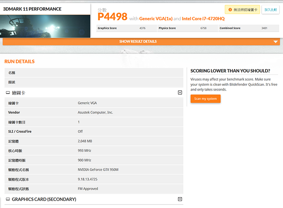283x208 pixels.
Task: Click the Bitdefender QuickScan description paragraph
Action: pos(234,85)
